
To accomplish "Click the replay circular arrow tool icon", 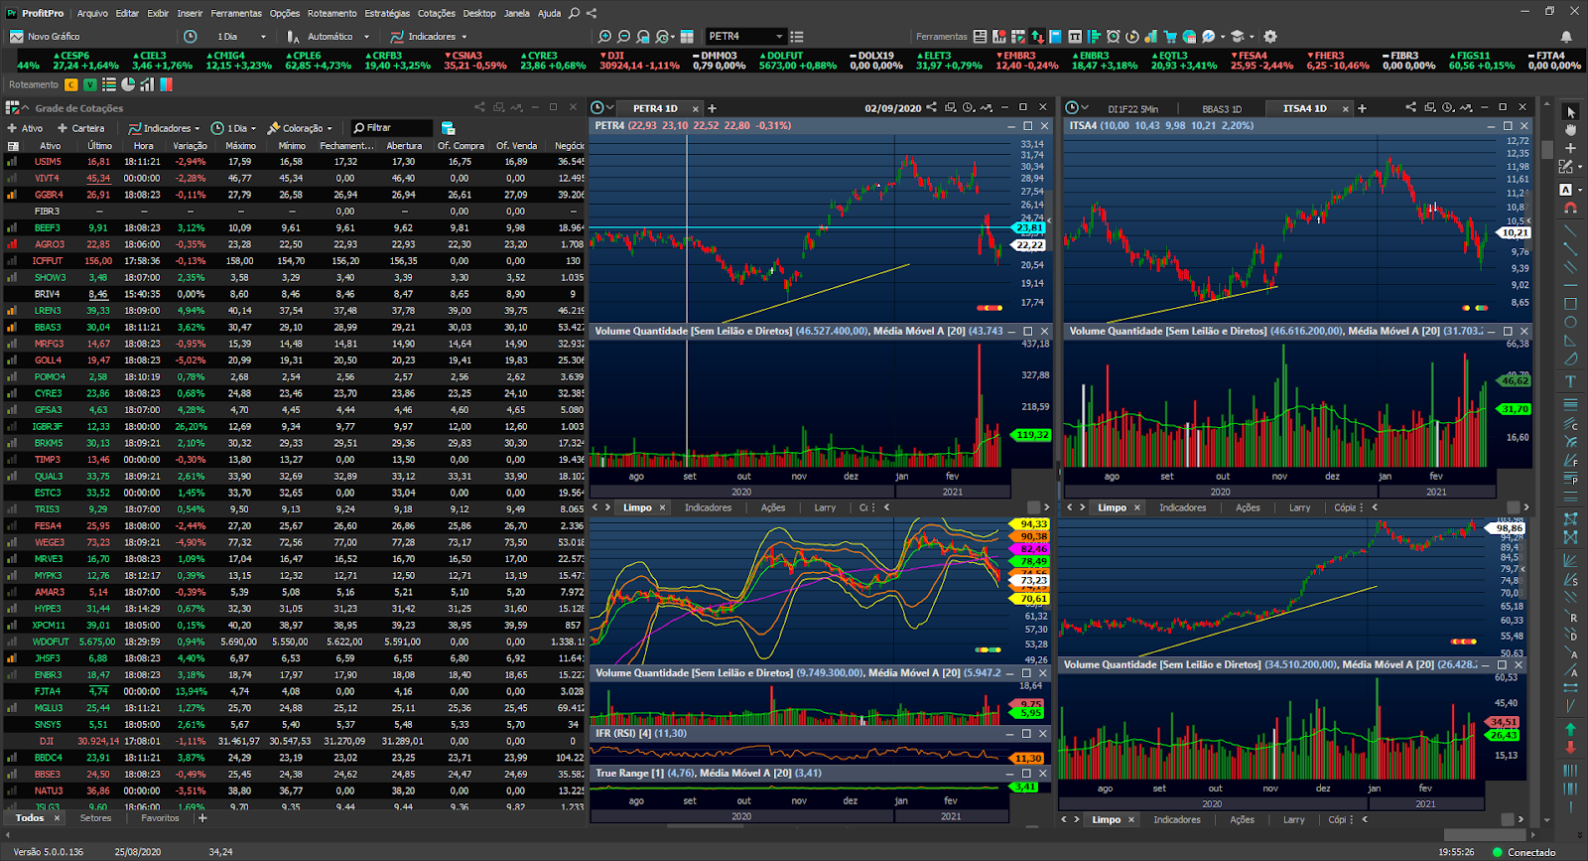I will tap(1132, 37).
